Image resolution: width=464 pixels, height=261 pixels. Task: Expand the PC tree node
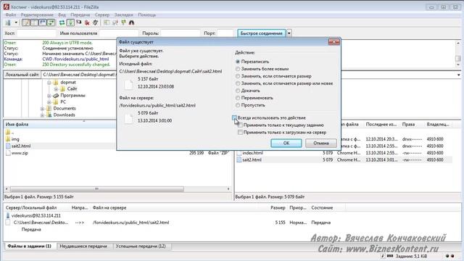click(x=49, y=102)
